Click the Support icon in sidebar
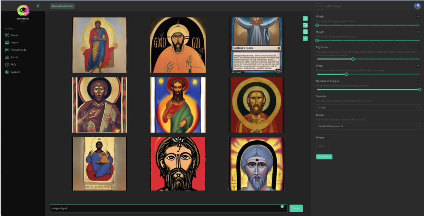This screenshot has width=424, height=216. pos(7,72)
